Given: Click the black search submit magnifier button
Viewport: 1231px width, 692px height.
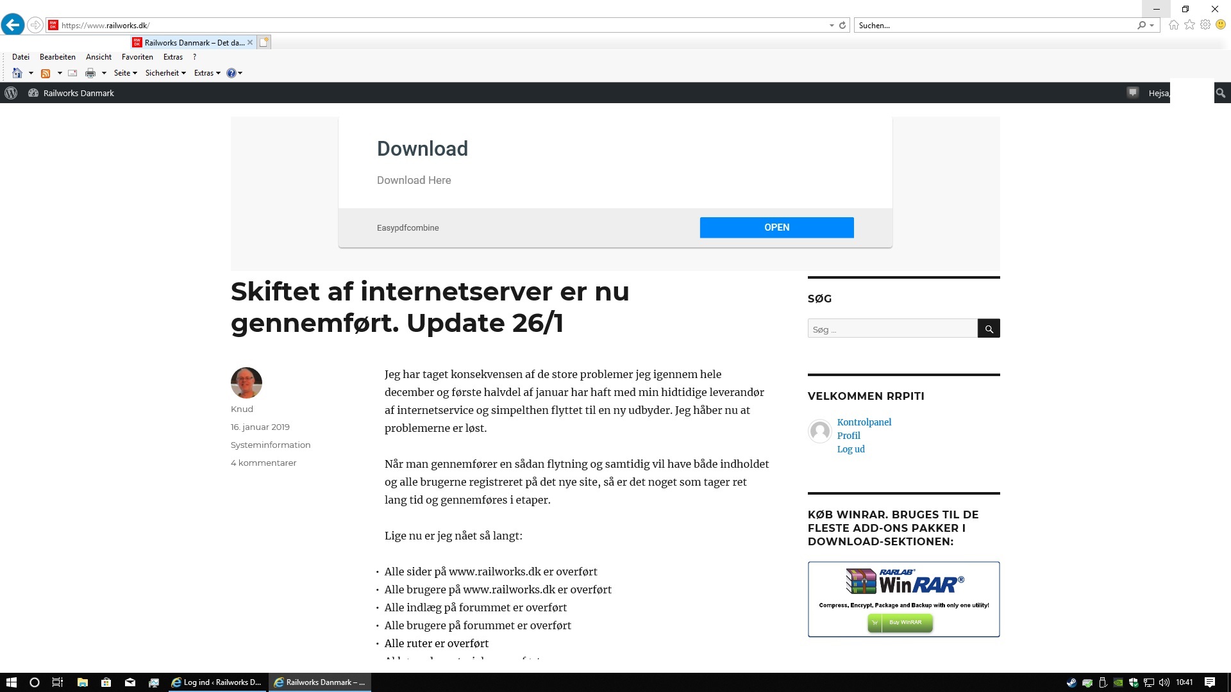Looking at the screenshot, I should point(989,329).
